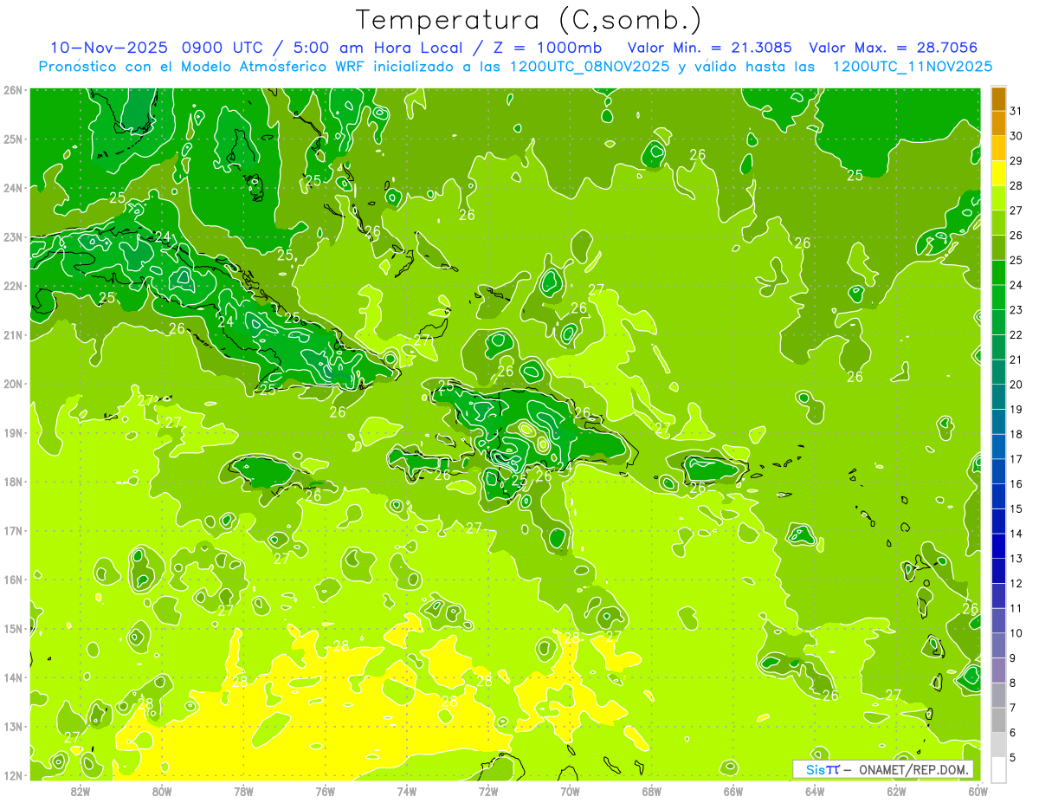Click the light gray swatch between 5 and 6

[x=998, y=744]
